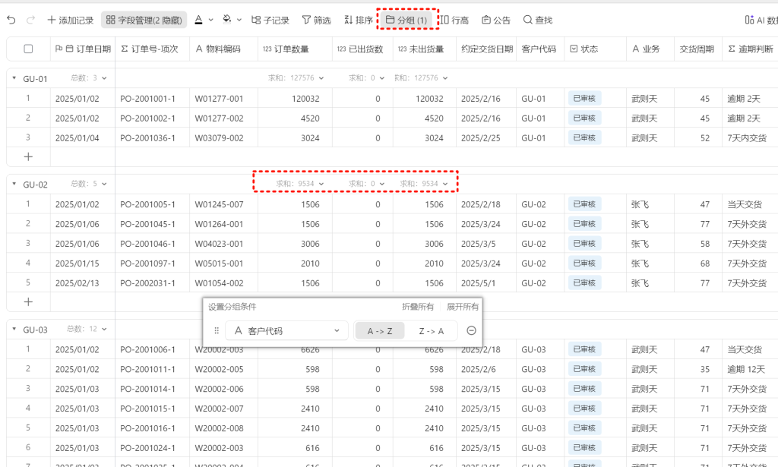Image resolution: width=778 pixels, height=467 pixels.
Task: Click 逾期 12天 cell
Action: pyautogui.click(x=750, y=369)
